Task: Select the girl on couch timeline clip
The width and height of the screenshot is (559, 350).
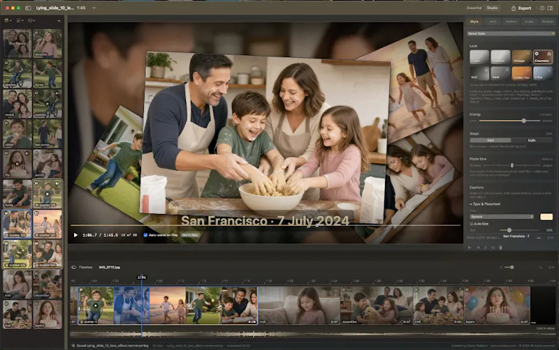Action: pos(299,305)
